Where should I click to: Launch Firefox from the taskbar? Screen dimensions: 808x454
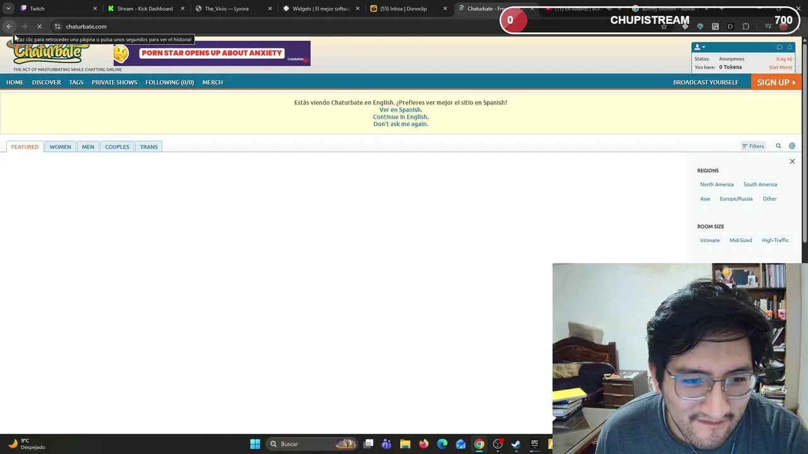pos(424,444)
